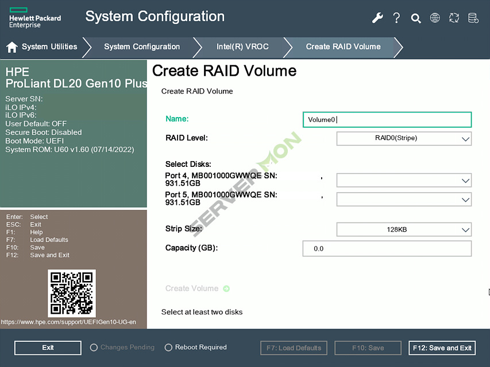Click the 'F10: Save' key hint row
Screen dimensions: 490x367
point(25,248)
